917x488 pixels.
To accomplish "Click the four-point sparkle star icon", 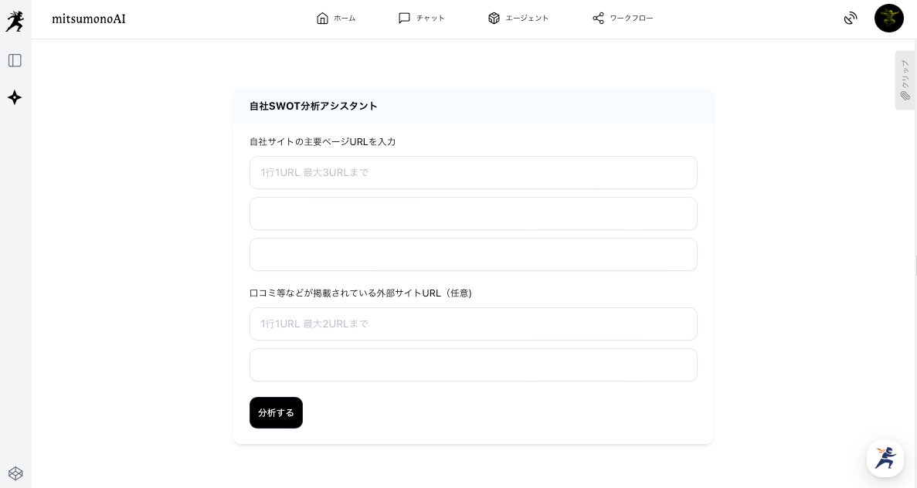I will click(15, 97).
